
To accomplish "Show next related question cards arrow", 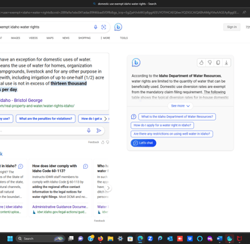I will 108,188.
